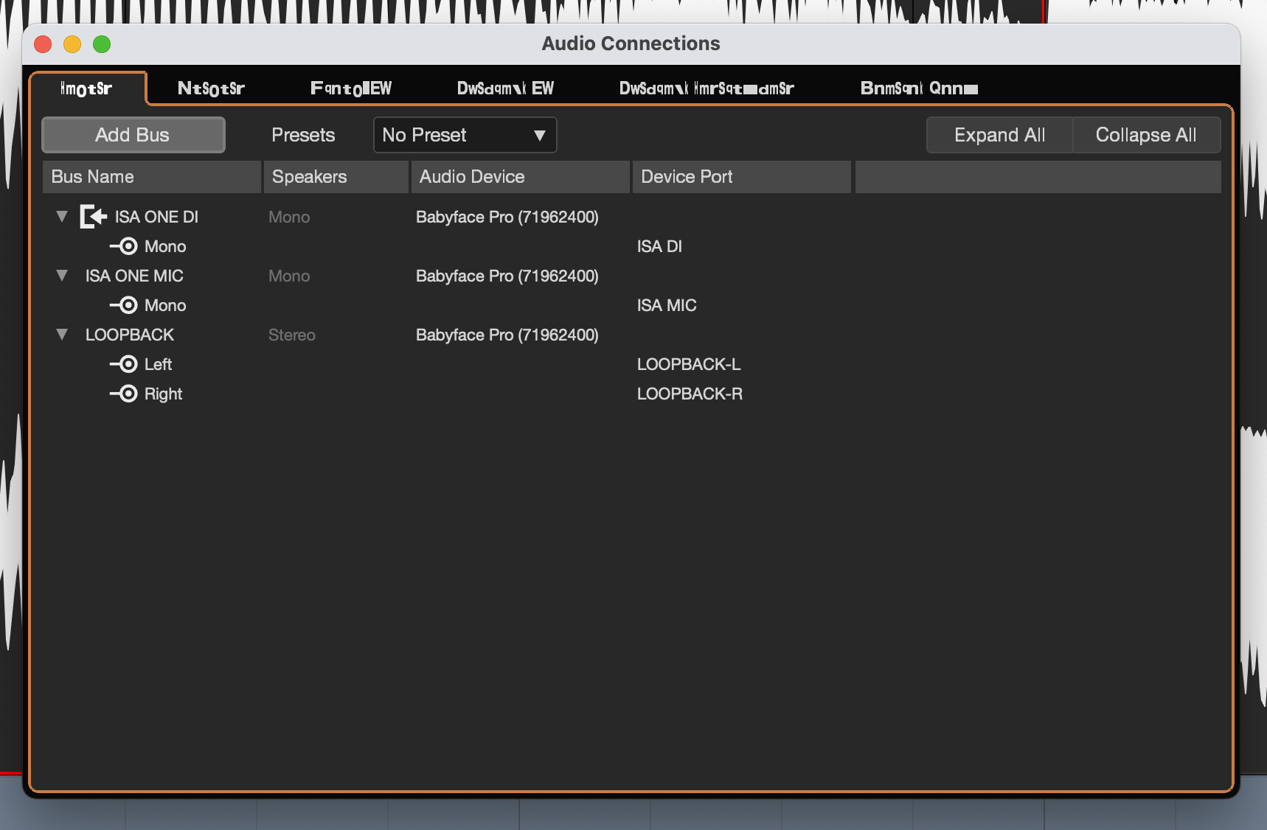1267x830 pixels.
Task: Select the ISA ONE MIC bus name
Action: pos(134,276)
